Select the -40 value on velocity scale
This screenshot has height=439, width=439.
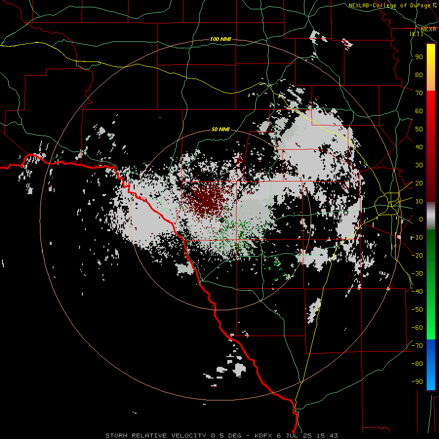coord(417,292)
